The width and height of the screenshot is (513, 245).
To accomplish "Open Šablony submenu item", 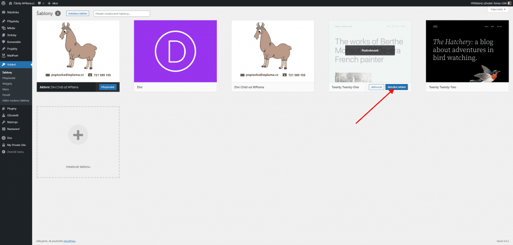I will click(x=7, y=72).
